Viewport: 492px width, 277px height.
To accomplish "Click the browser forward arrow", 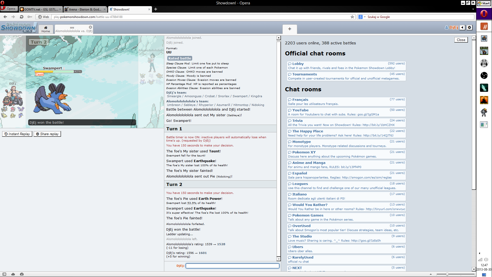I will click(13, 17).
